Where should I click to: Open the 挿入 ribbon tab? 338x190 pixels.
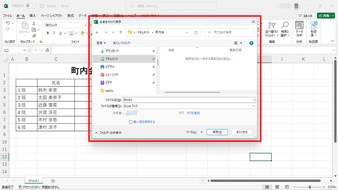coord(32,15)
